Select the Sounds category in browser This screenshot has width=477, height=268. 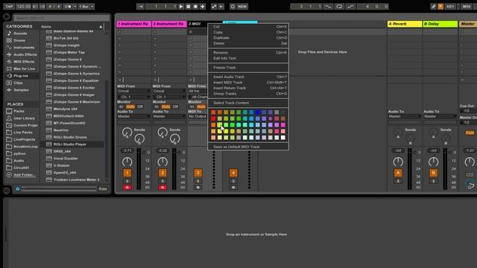coord(20,33)
